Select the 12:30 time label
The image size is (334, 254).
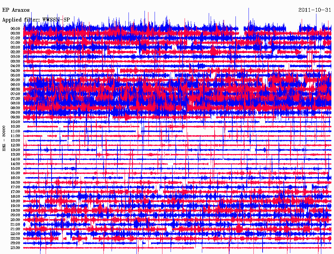point(15,145)
